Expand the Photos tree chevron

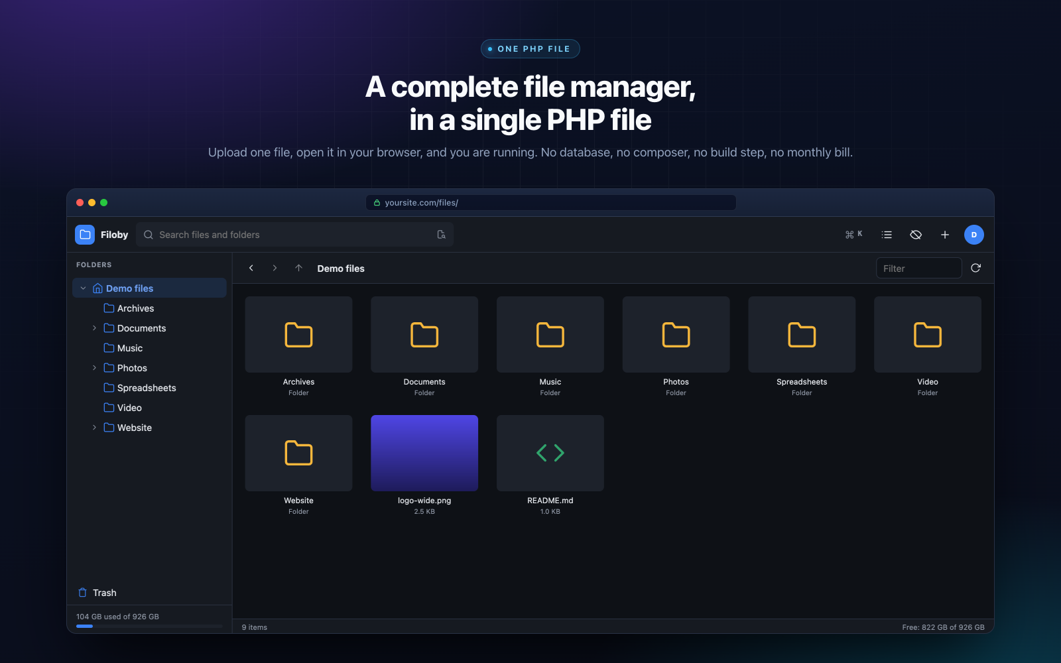click(94, 368)
